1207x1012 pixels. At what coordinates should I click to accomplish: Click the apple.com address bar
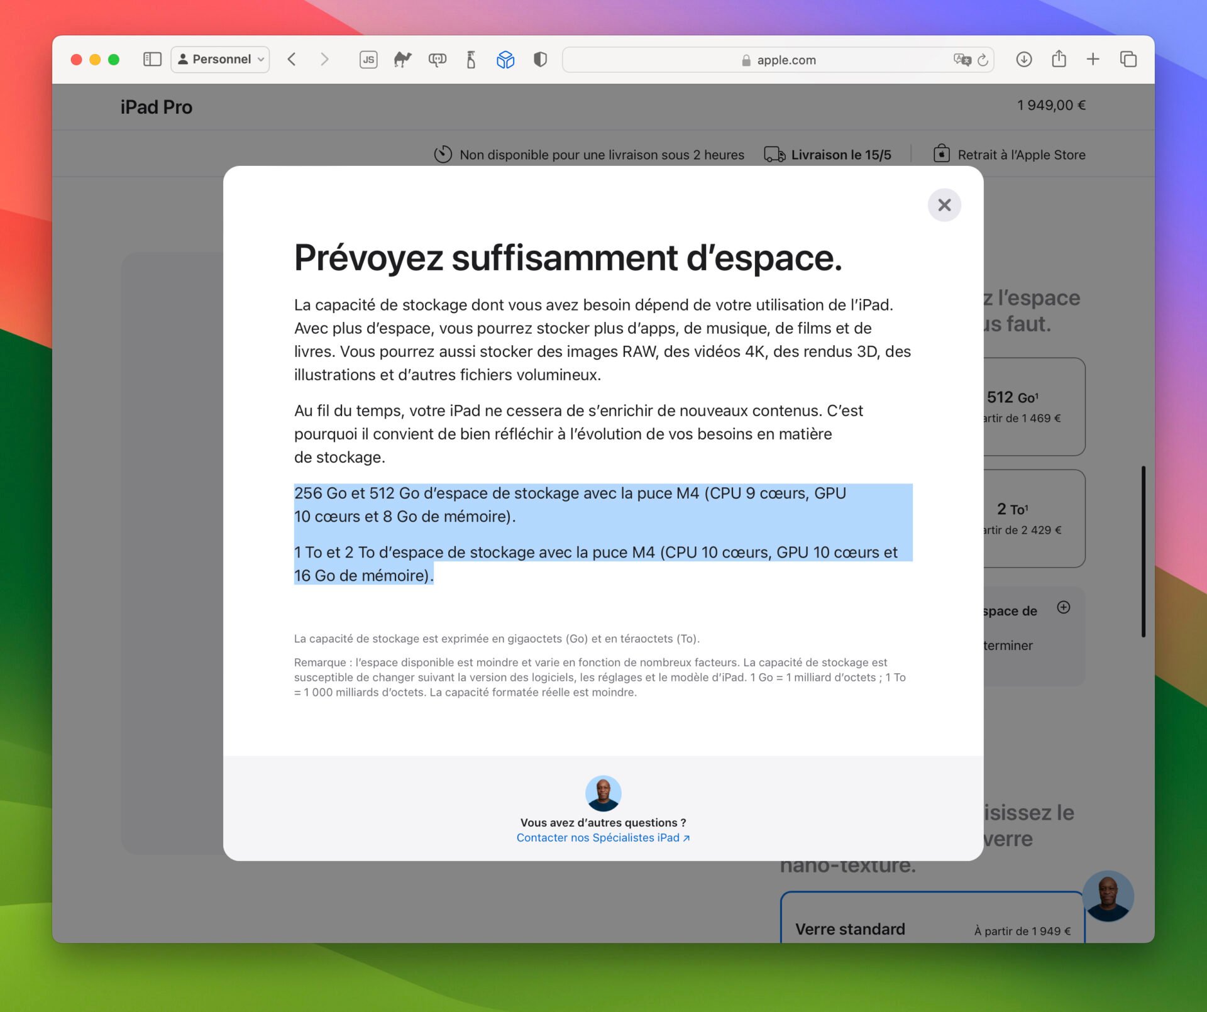point(778,60)
